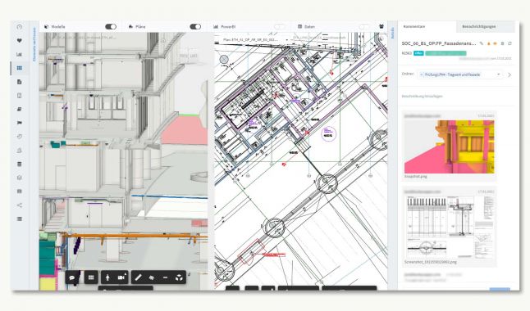Enable the PowerBI toggle
The width and height of the screenshot is (530, 311).
(279, 27)
